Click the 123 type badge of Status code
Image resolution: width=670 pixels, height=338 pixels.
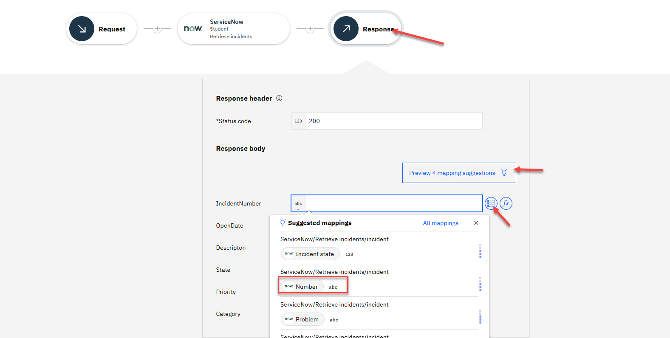pos(298,121)
